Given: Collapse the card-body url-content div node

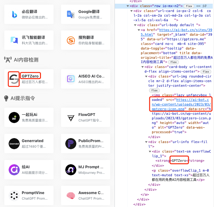Looking at the screenshot, I should coord(143,67).
